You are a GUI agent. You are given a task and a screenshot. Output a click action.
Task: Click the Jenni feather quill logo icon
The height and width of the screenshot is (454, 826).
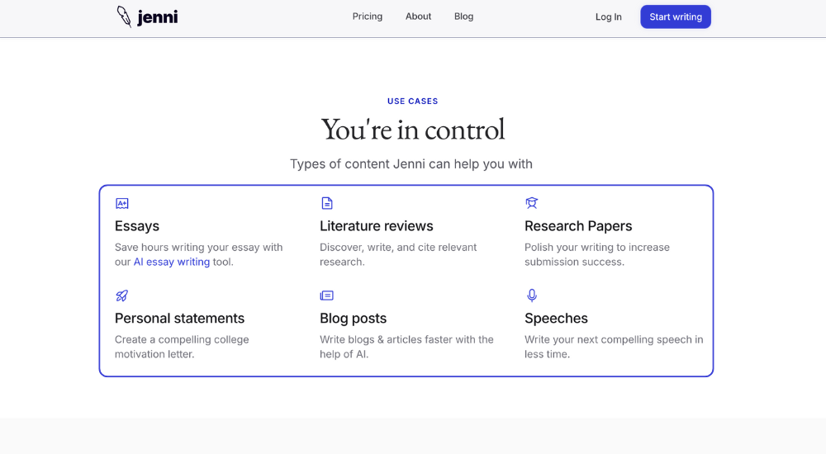pos(124,17)
